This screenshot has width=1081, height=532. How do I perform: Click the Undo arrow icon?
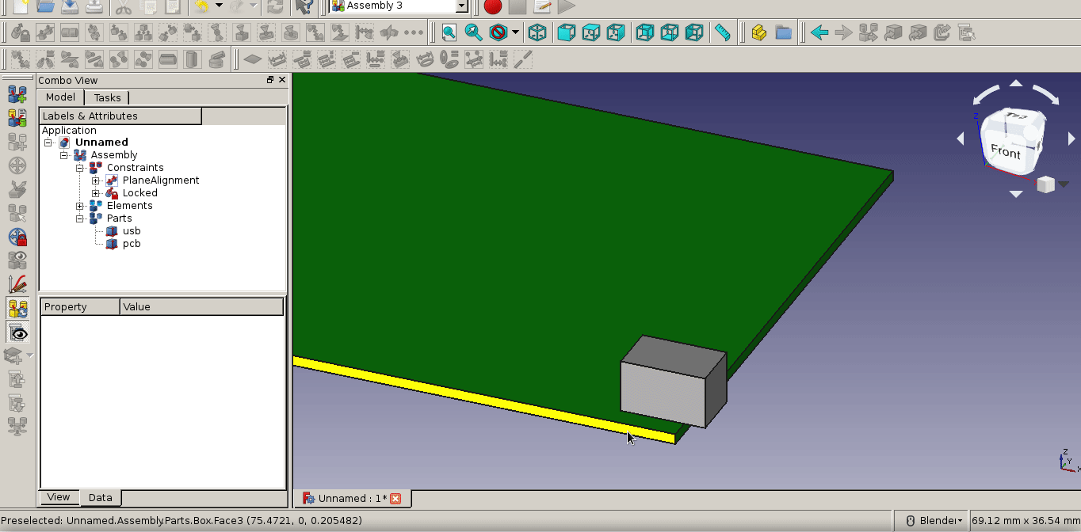tap(202, 9)
